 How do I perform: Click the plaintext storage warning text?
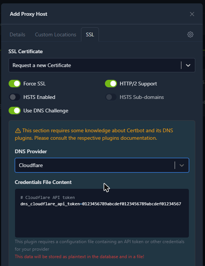[x=79, y=257]
